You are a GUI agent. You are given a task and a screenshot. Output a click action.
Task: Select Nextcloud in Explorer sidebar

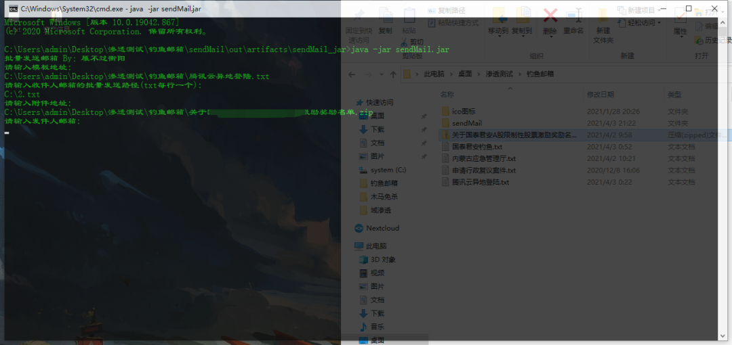pos(377,228)
